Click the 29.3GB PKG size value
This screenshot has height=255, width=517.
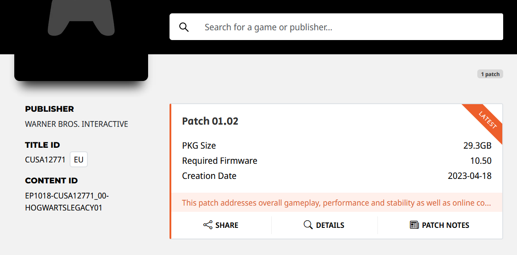coord(477,146)
